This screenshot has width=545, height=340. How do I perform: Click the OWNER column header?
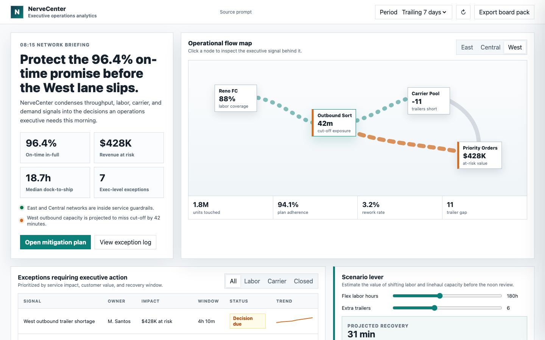(x=117, y=301)
